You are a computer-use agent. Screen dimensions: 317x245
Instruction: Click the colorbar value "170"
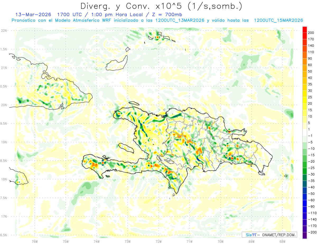pos(311,39)
